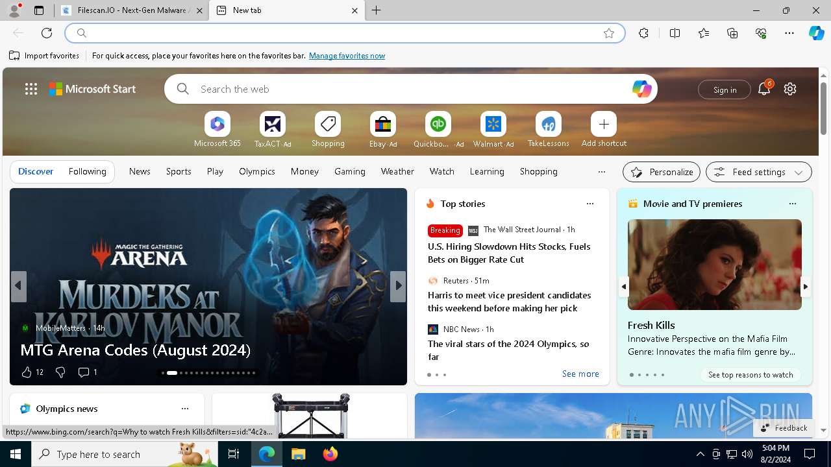
Task: Show hidden system tray icons
Action: pyautogui.click(x=701, y=454)
